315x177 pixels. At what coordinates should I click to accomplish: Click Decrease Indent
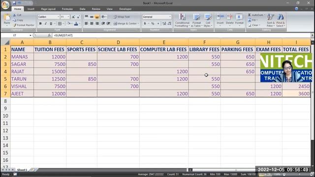click(103, 24)
